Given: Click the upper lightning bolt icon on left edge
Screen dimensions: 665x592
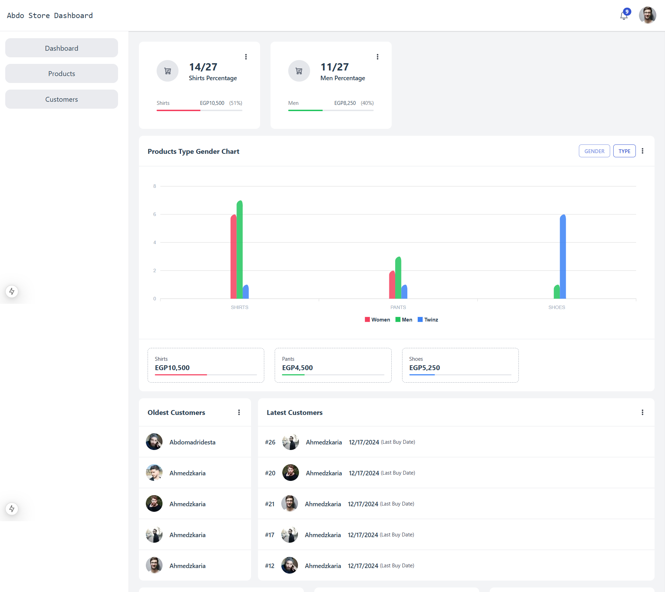Looking at the screenshot, I should [x=12, y=292].
